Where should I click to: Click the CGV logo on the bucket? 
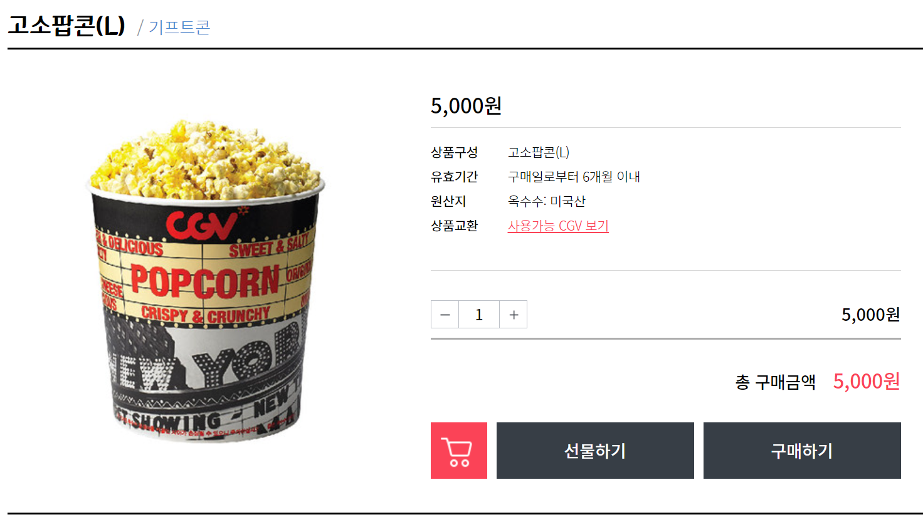coord(202,226)
